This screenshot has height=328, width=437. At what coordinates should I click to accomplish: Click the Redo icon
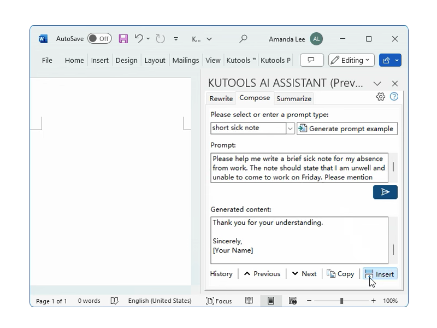[160, 38]
